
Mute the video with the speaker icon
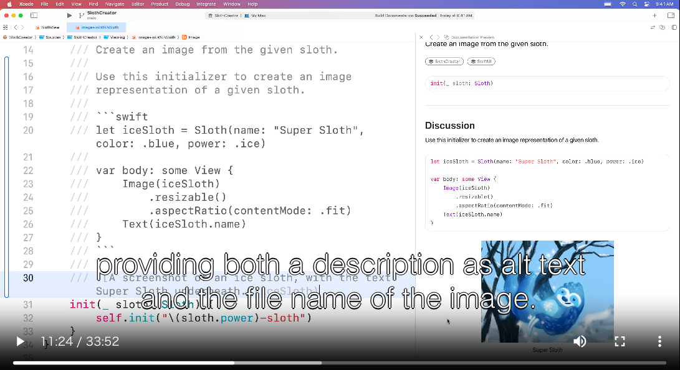tap(580, 341)
